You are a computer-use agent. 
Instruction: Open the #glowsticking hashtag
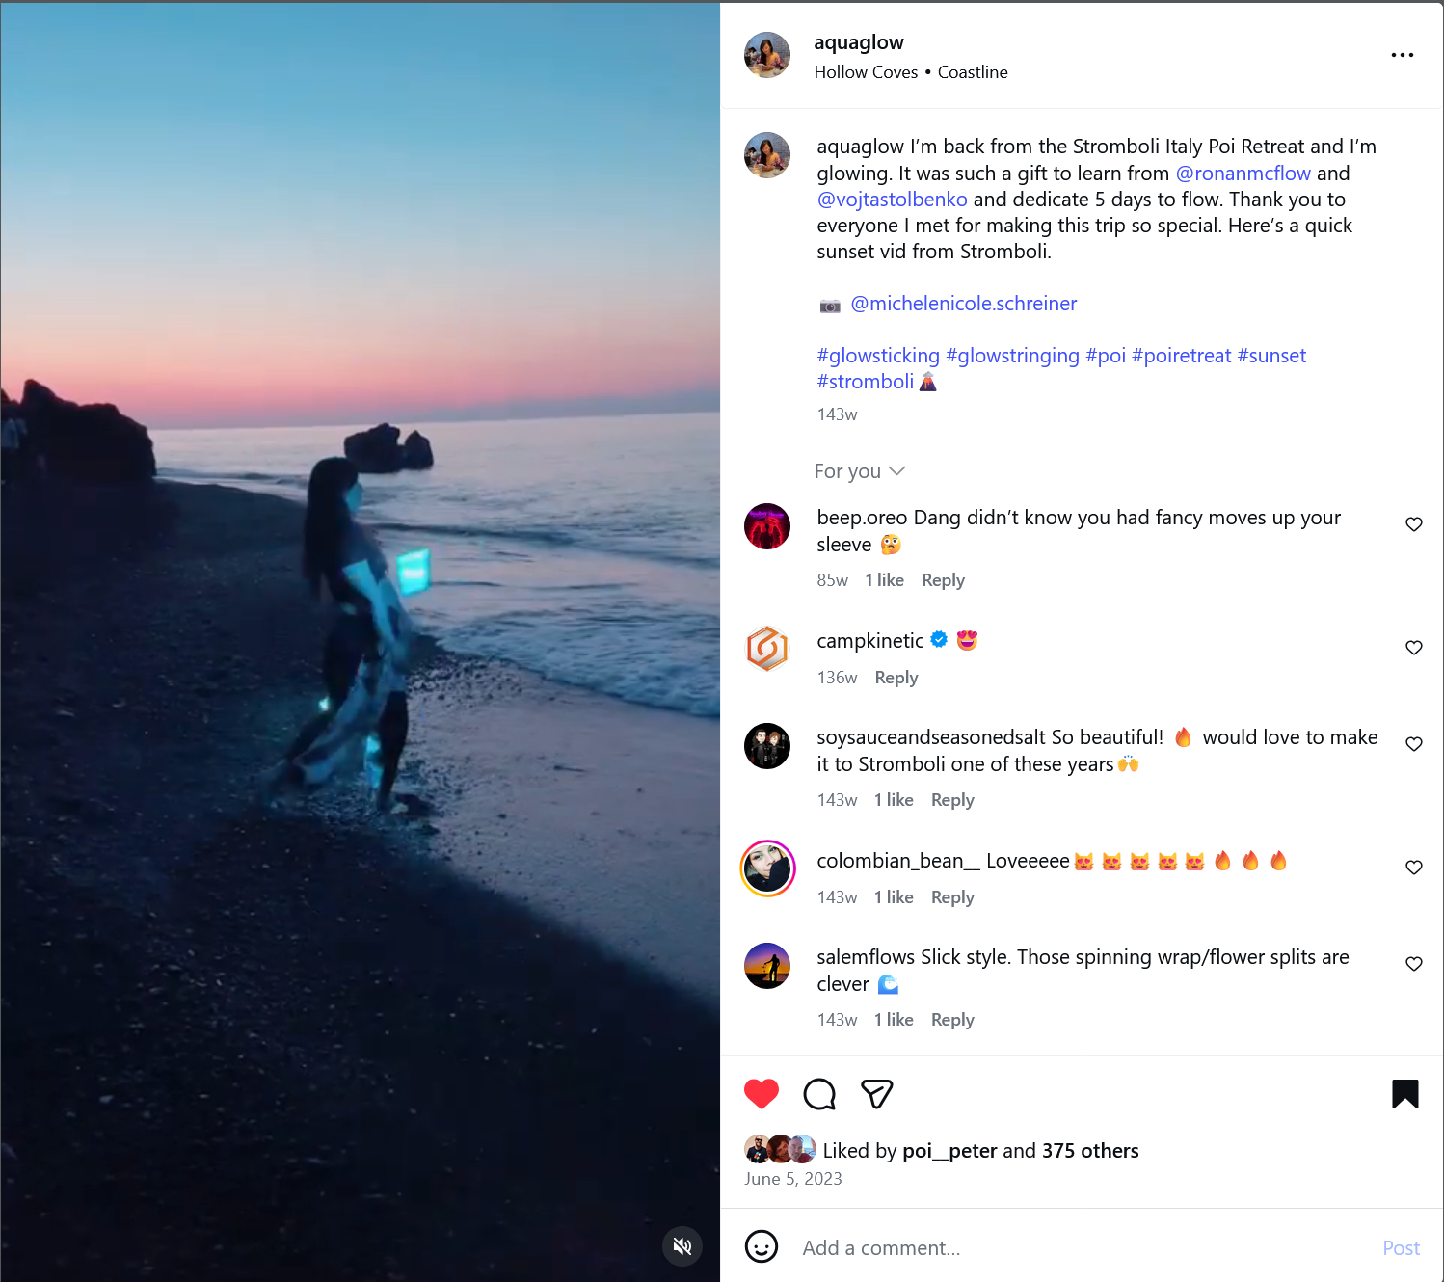(878, 356)
